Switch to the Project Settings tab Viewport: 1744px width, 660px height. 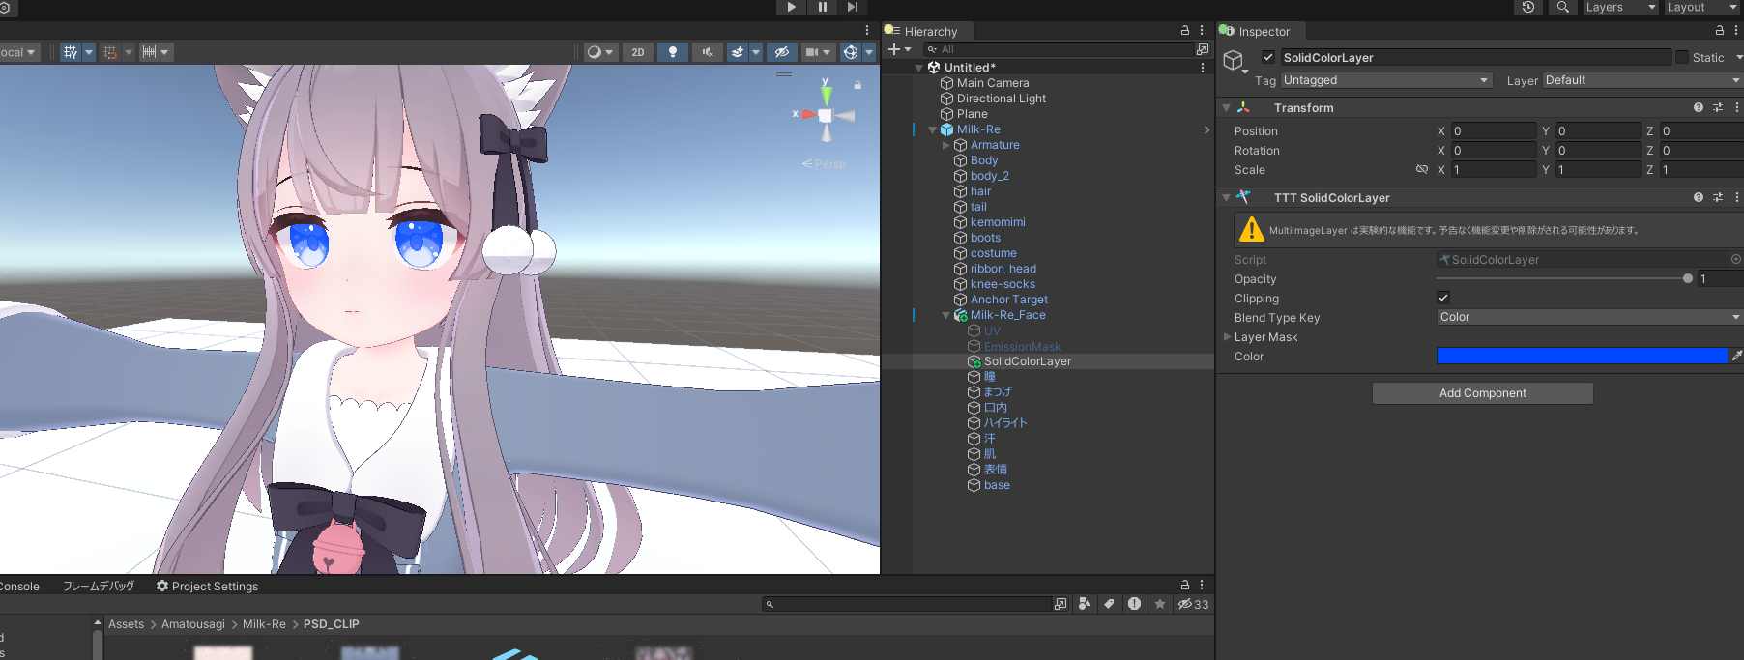[208, 587]
